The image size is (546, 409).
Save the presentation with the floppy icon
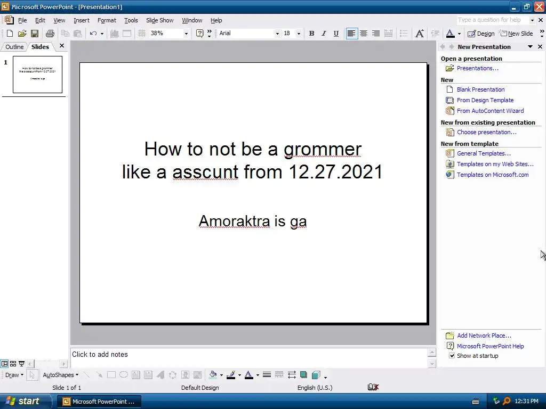pos(35,34)
